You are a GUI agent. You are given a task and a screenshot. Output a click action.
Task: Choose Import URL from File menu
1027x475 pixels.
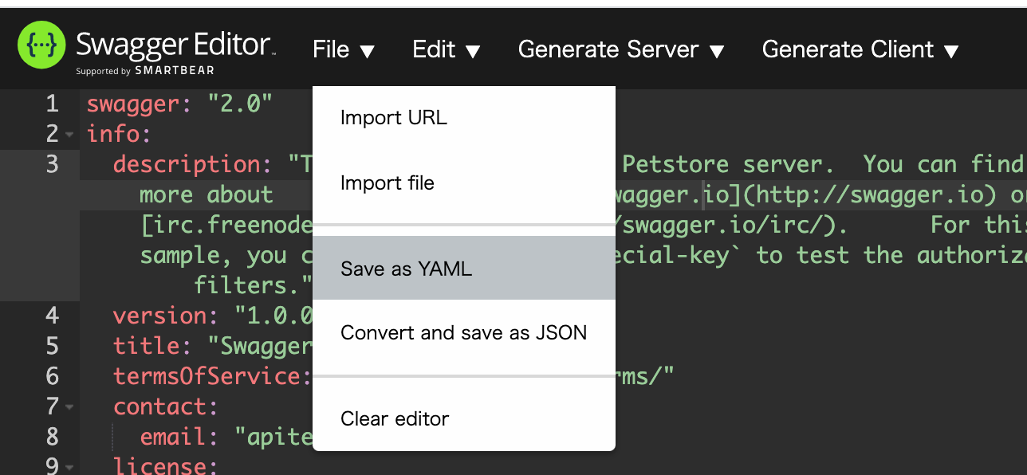(x=464, y=118)
